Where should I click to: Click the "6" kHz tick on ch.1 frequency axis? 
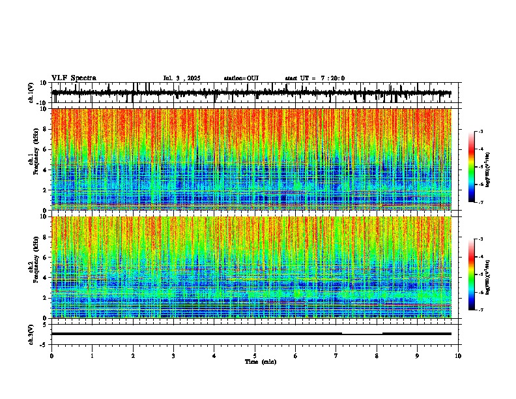[x=46, y=149]
